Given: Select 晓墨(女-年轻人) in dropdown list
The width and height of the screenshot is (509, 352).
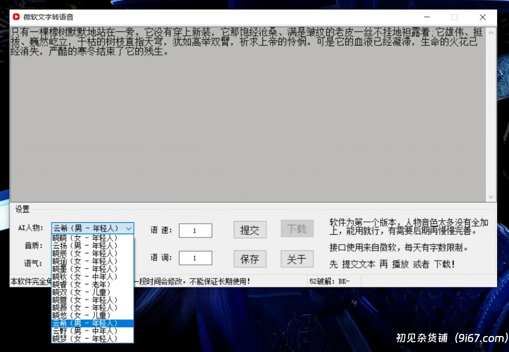Looking at the screenshot, I should (x=92, y=269).
